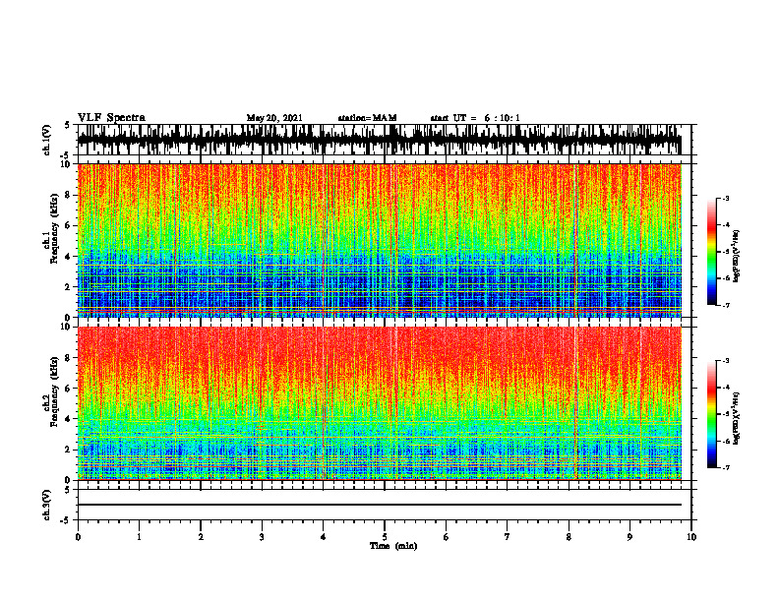Viewport: 779px width, 602px height.
Task: Click time axis tick label '8'
Action: point(569,537)
